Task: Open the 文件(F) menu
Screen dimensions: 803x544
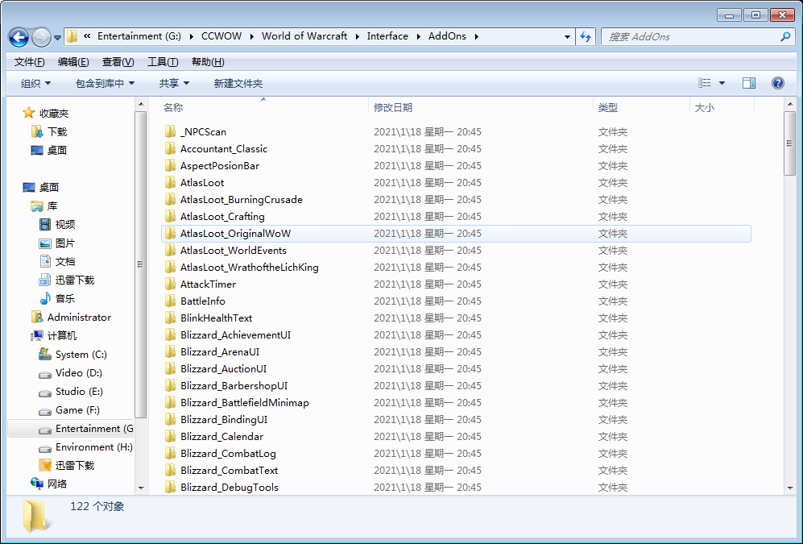Action: coord(30,62)
